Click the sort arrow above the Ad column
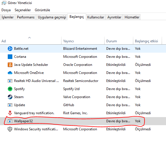 tap(29, 38)
